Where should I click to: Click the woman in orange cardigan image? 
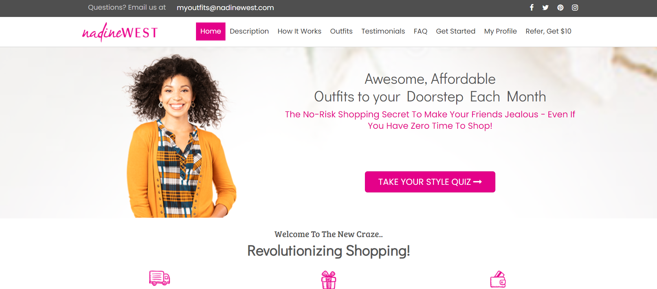(179, 136)
